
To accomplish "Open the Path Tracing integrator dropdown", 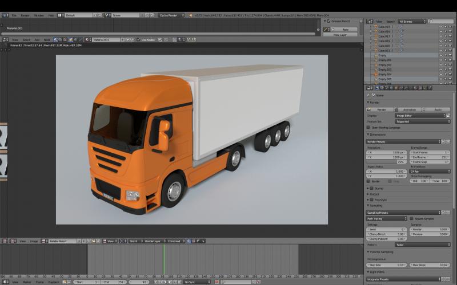I will pyautogui.click(x=387, y=219).
